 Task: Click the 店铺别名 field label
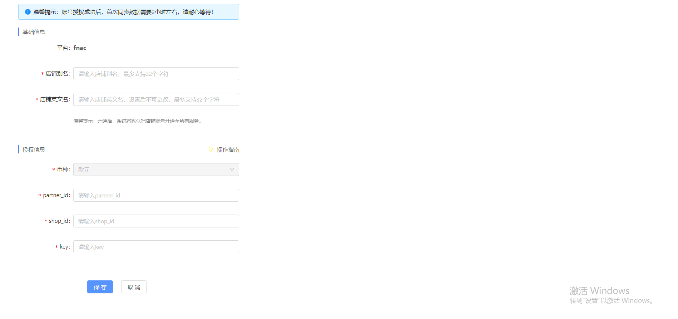(57, 74)
